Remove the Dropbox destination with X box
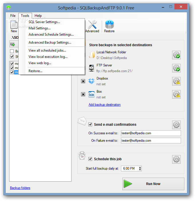195x201 pixels. (x=83, y=81)
